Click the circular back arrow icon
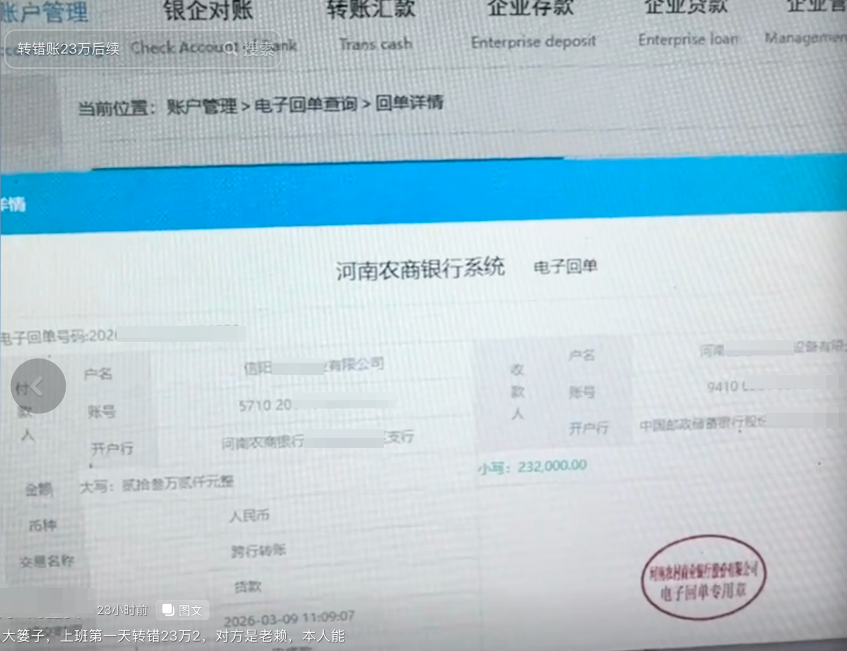 tap(38, 386)
